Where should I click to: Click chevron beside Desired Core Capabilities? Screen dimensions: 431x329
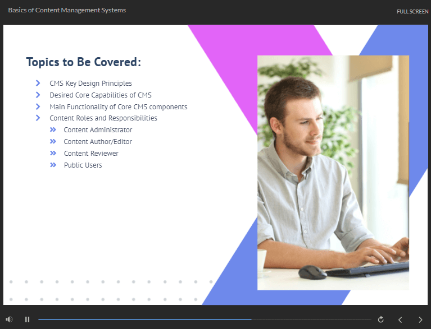pyautogui.click(x=38, y=95)
